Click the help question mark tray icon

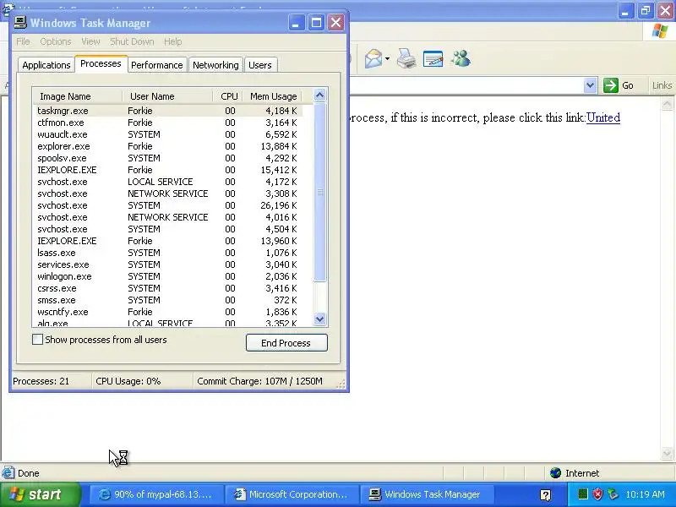point(545,495)
